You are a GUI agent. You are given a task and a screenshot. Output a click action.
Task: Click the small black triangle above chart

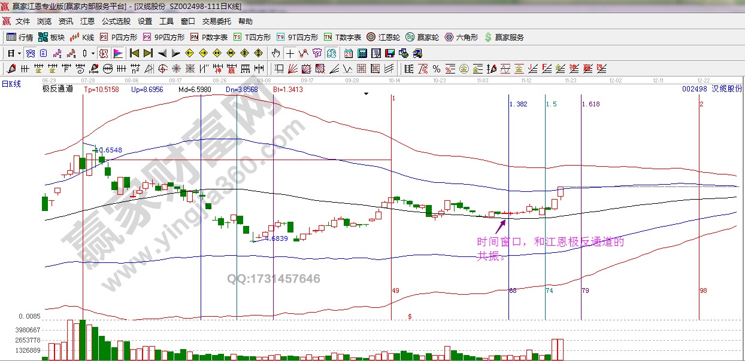[365, 94]
